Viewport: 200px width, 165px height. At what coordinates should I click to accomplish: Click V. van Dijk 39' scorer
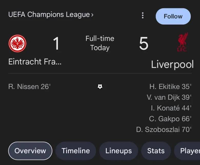click(169, 97)
